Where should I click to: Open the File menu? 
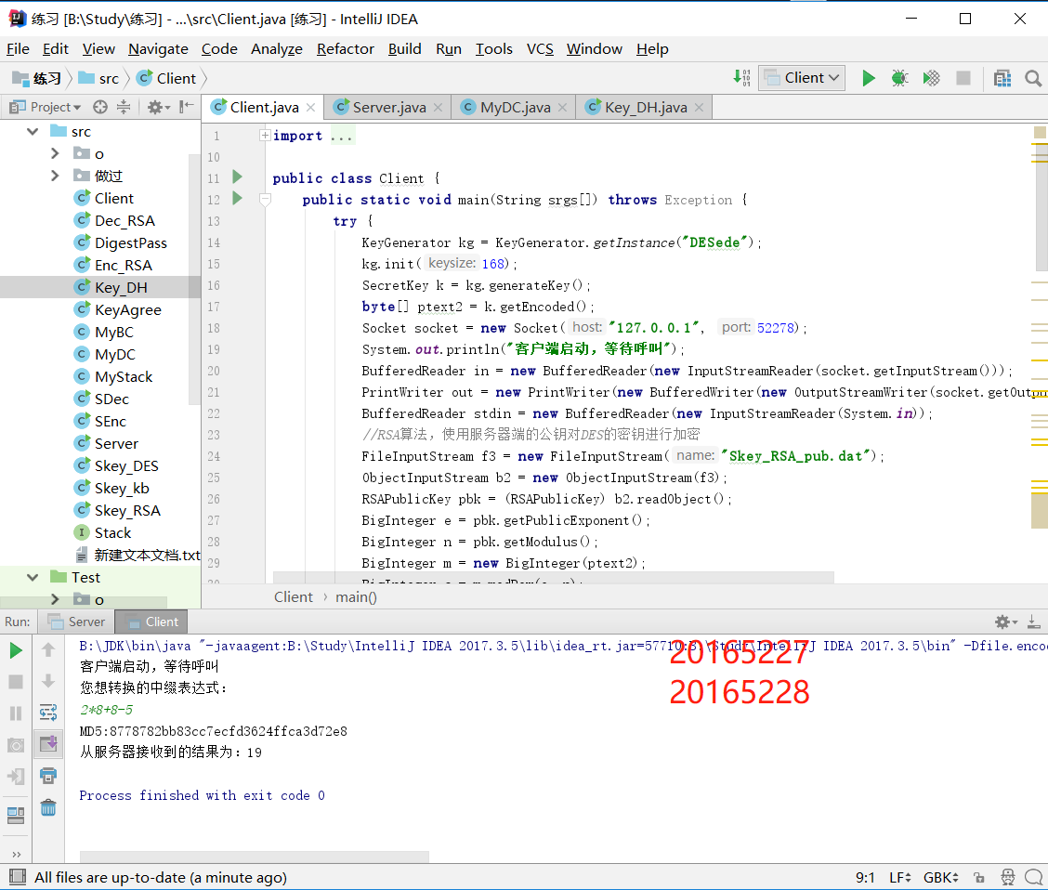tap(18, 49)
